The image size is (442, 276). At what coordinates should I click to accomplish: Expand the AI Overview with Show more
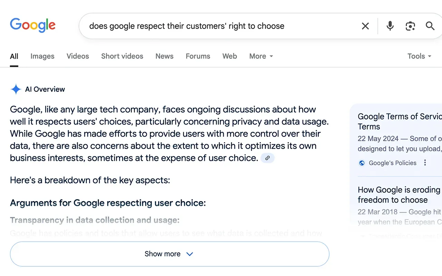coord(169,254)
